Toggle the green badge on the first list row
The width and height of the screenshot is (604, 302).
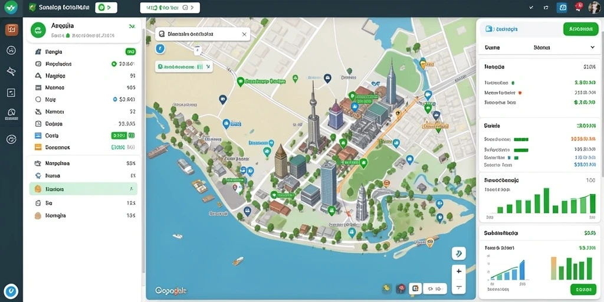pos(130,52)
